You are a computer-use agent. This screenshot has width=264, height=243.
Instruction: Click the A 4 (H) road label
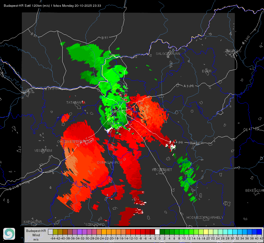coord(177,142)
